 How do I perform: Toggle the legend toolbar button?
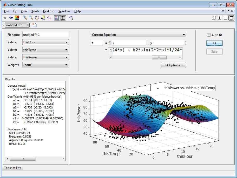click(x=57, y=18)
